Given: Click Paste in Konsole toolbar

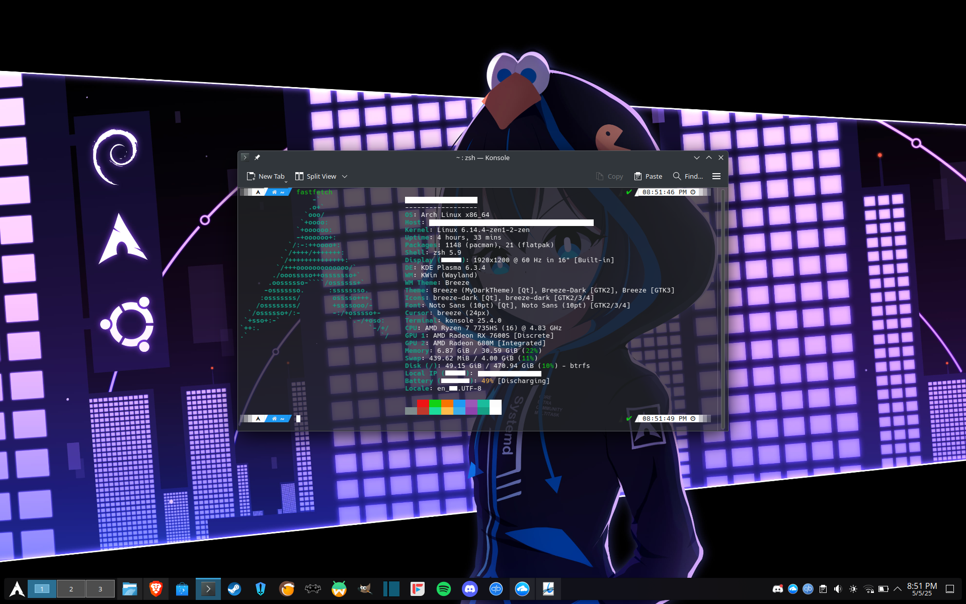Looking at the screenshot, I should click(648, 176).
